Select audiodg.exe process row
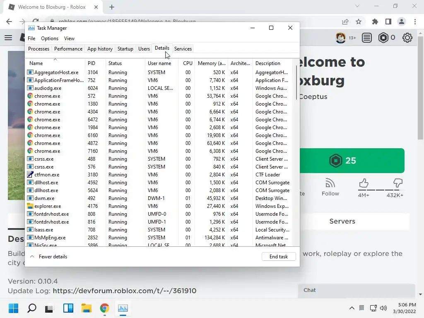 point(159,88)
